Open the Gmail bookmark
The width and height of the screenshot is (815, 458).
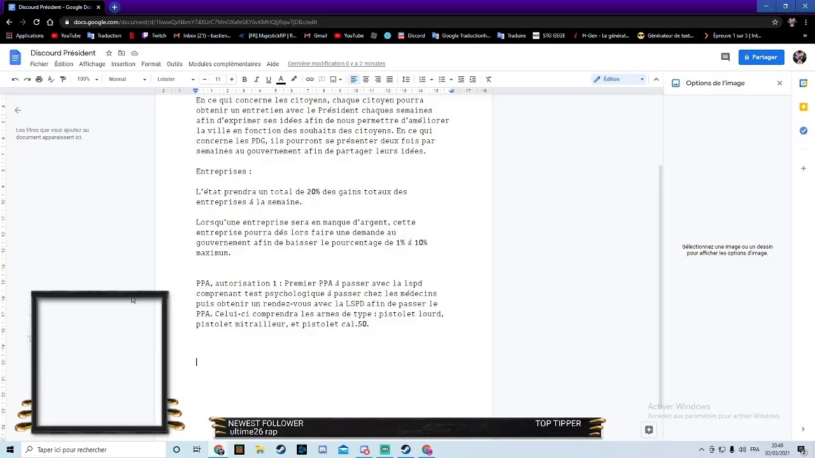(315, 36)
